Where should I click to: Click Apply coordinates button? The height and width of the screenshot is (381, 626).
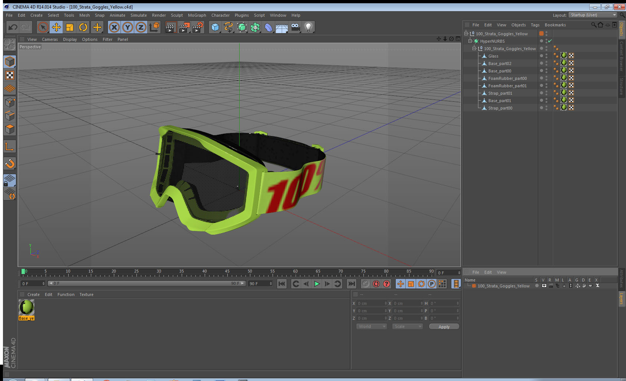(444, 327)
